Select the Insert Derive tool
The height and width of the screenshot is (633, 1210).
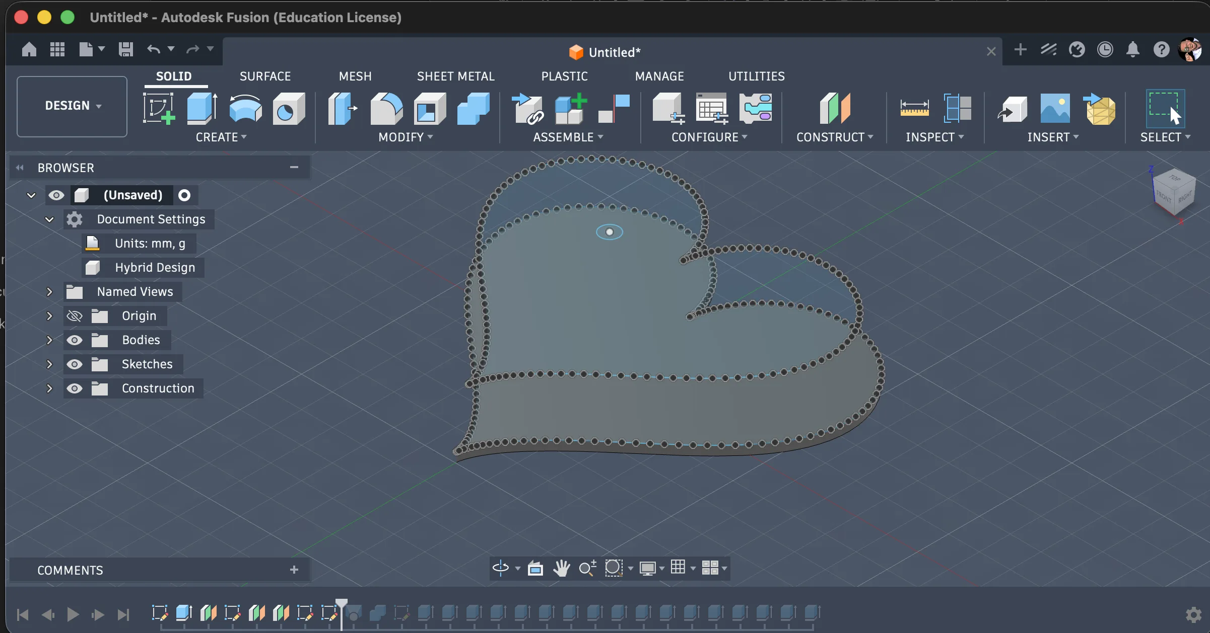coord(1012,108)
